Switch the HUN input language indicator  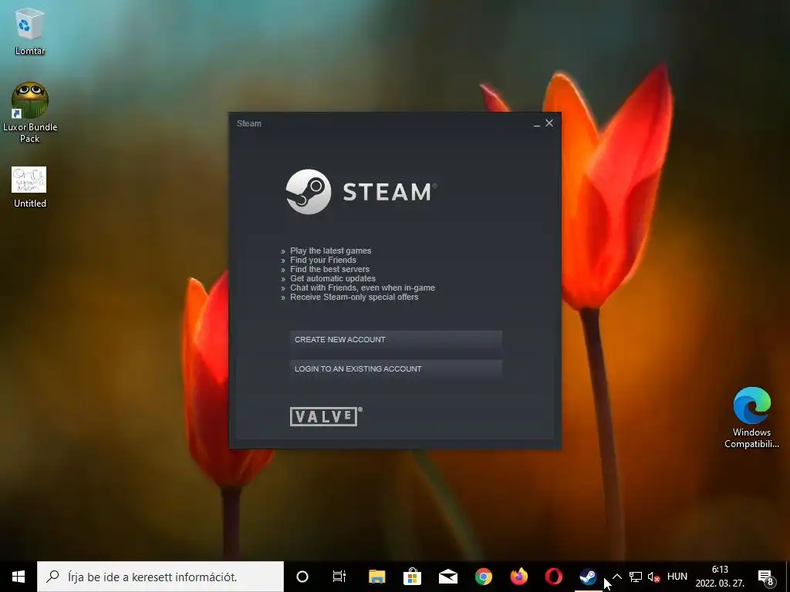(x=677, y=577)
